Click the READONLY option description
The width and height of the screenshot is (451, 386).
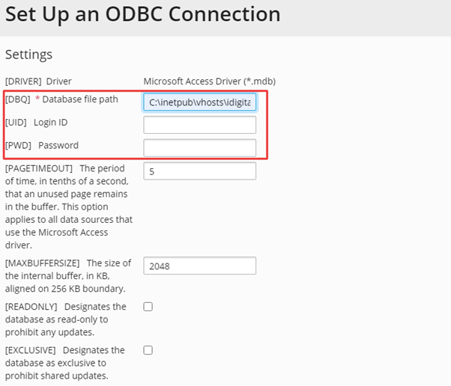(x=66, y=319)
